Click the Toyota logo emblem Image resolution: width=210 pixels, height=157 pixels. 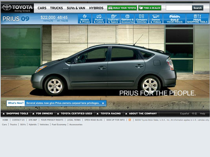pos(7,7)
